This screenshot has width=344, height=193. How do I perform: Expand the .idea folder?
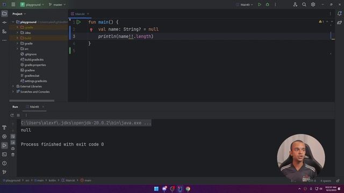pos(17,33)
